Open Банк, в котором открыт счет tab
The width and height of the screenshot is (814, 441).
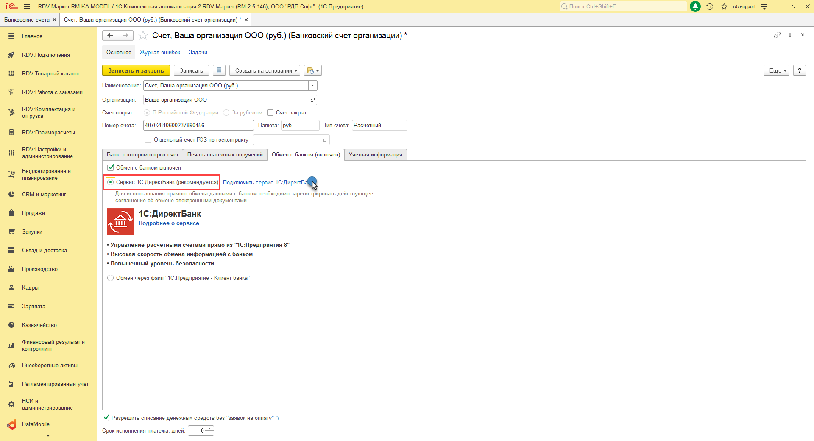(x=142, y=155)
